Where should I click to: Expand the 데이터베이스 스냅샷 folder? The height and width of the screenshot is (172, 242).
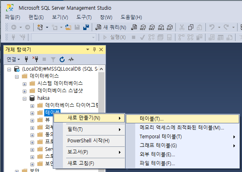(24, 91)
